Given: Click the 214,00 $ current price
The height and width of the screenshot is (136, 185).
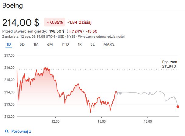Looking at the screenshot, I should pyautogui.click(x=21, y=23).
